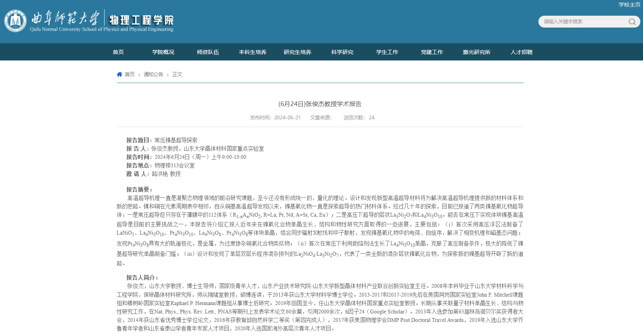
Task: Click the blue home icon in breadcrumb
Action: point(119,74)
